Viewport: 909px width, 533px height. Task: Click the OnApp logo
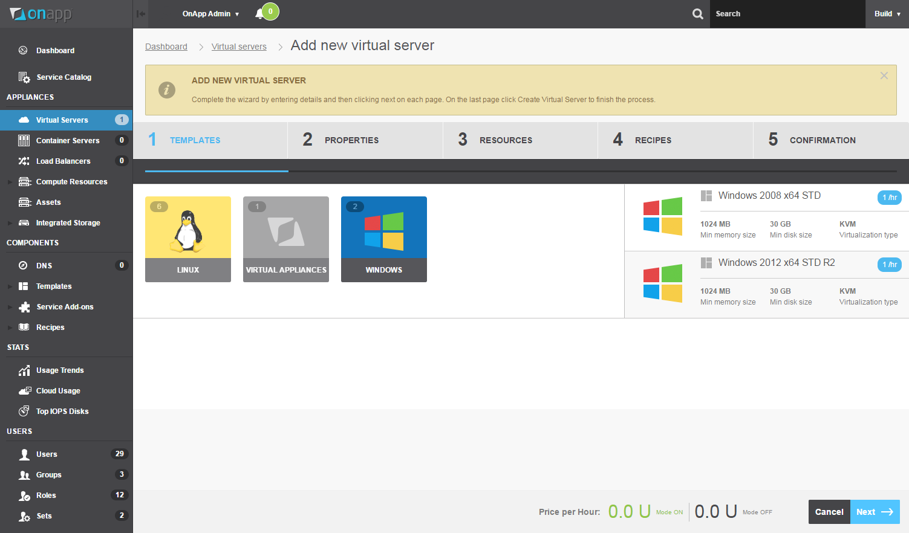tap(41, 14)
